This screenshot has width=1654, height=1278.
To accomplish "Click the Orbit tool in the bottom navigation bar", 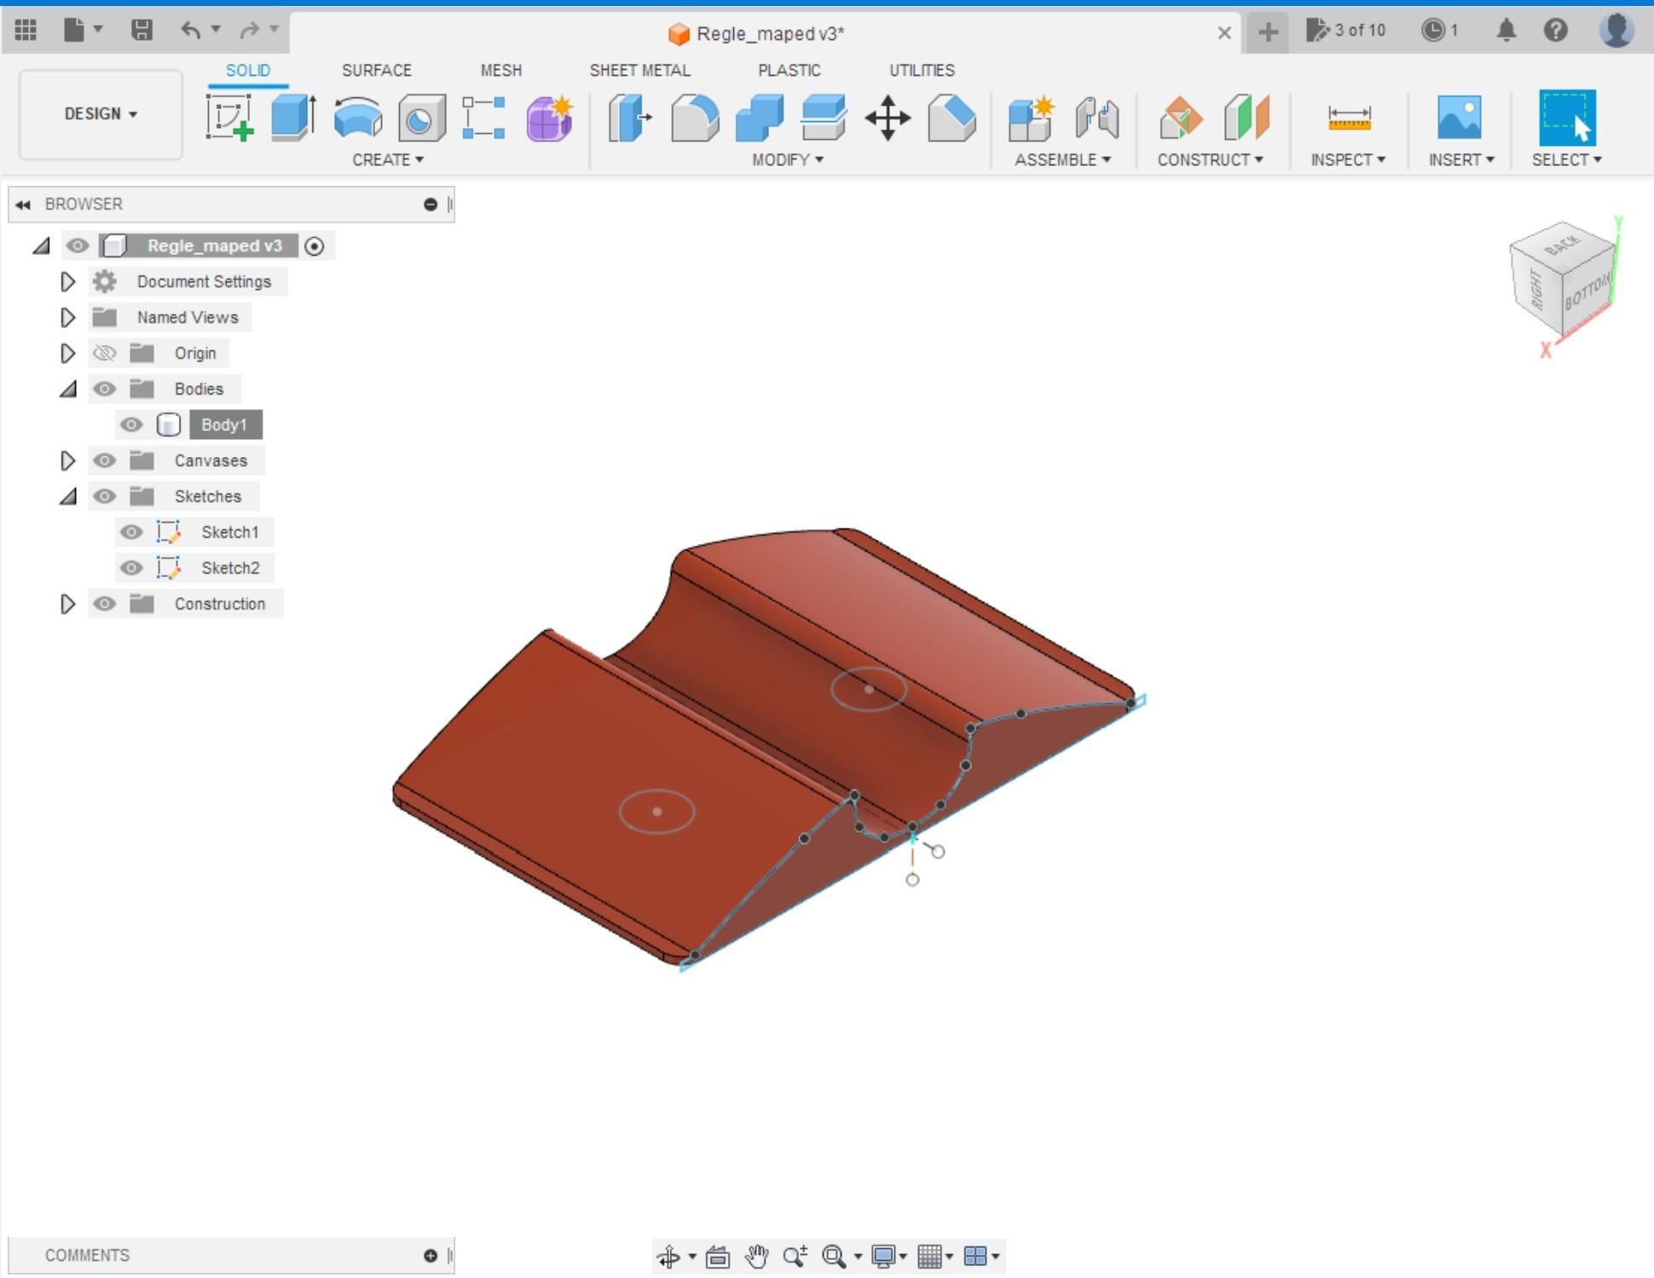I will coord(668,1256).
